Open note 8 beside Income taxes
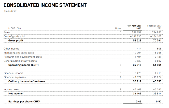 coord(120,89)
